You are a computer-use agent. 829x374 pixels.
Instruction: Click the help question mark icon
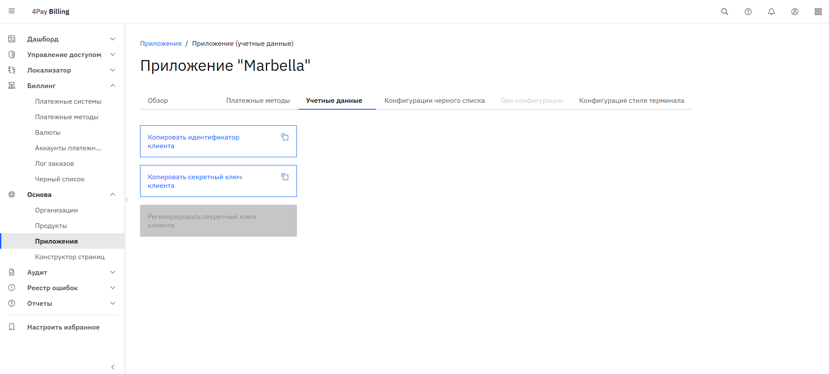(x=748, y=12)
